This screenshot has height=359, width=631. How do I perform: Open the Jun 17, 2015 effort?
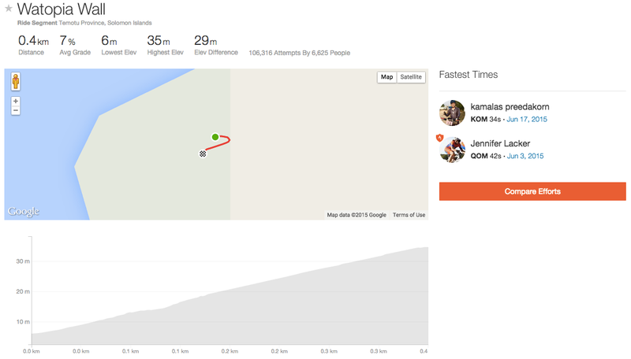click(527, 119)
